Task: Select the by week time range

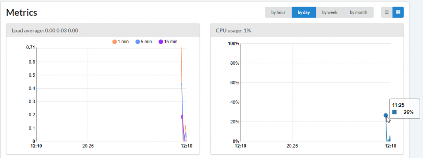Action: 330,12
